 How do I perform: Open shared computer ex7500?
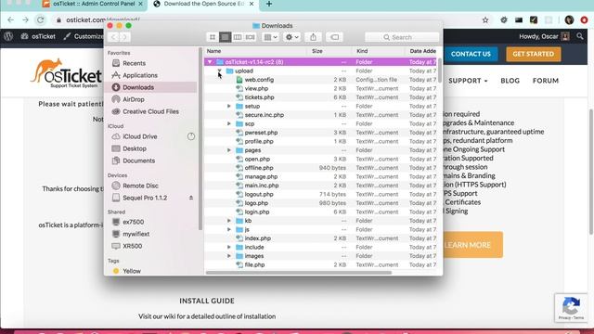[128, 222]
